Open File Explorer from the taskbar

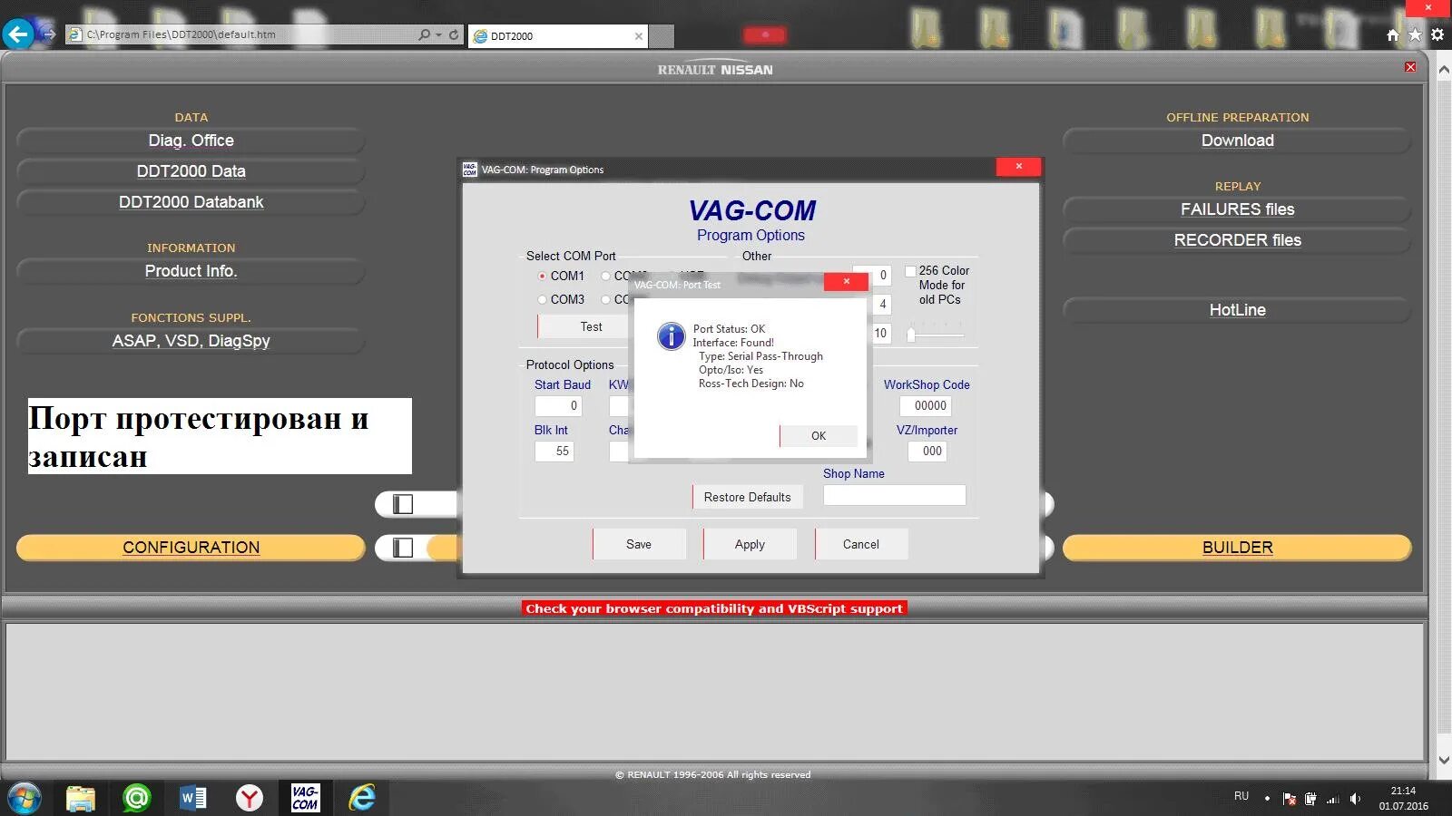click(81, 798)
